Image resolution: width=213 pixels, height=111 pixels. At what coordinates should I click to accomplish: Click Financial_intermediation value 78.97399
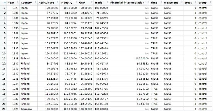143,94
